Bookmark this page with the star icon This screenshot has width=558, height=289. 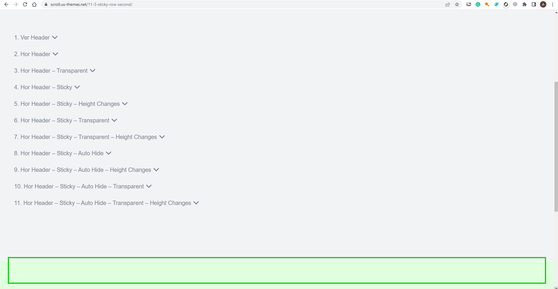(457, 4)
